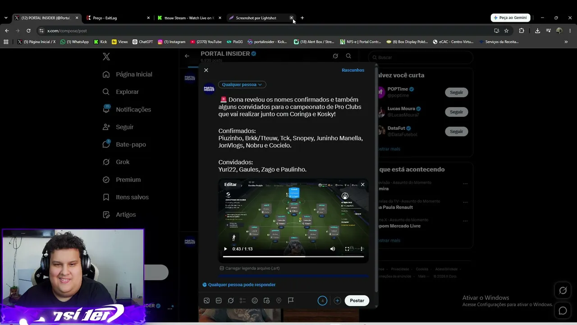The image size is (577, 325).
Task: Mute the attached video's audio
Action: coord(333,249)
